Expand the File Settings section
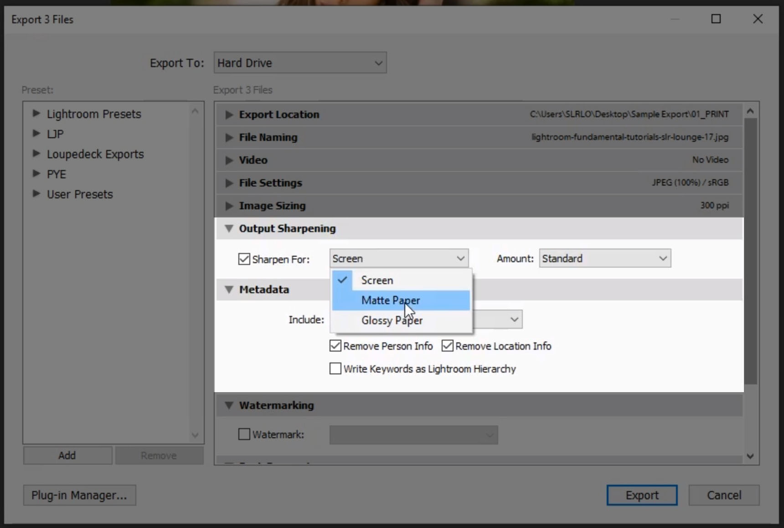This screenshot has height=528, width=784. 229,183
